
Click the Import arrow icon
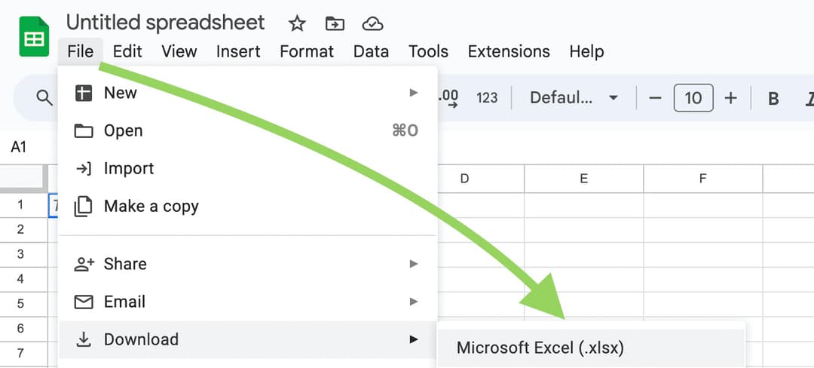point(83,169)
